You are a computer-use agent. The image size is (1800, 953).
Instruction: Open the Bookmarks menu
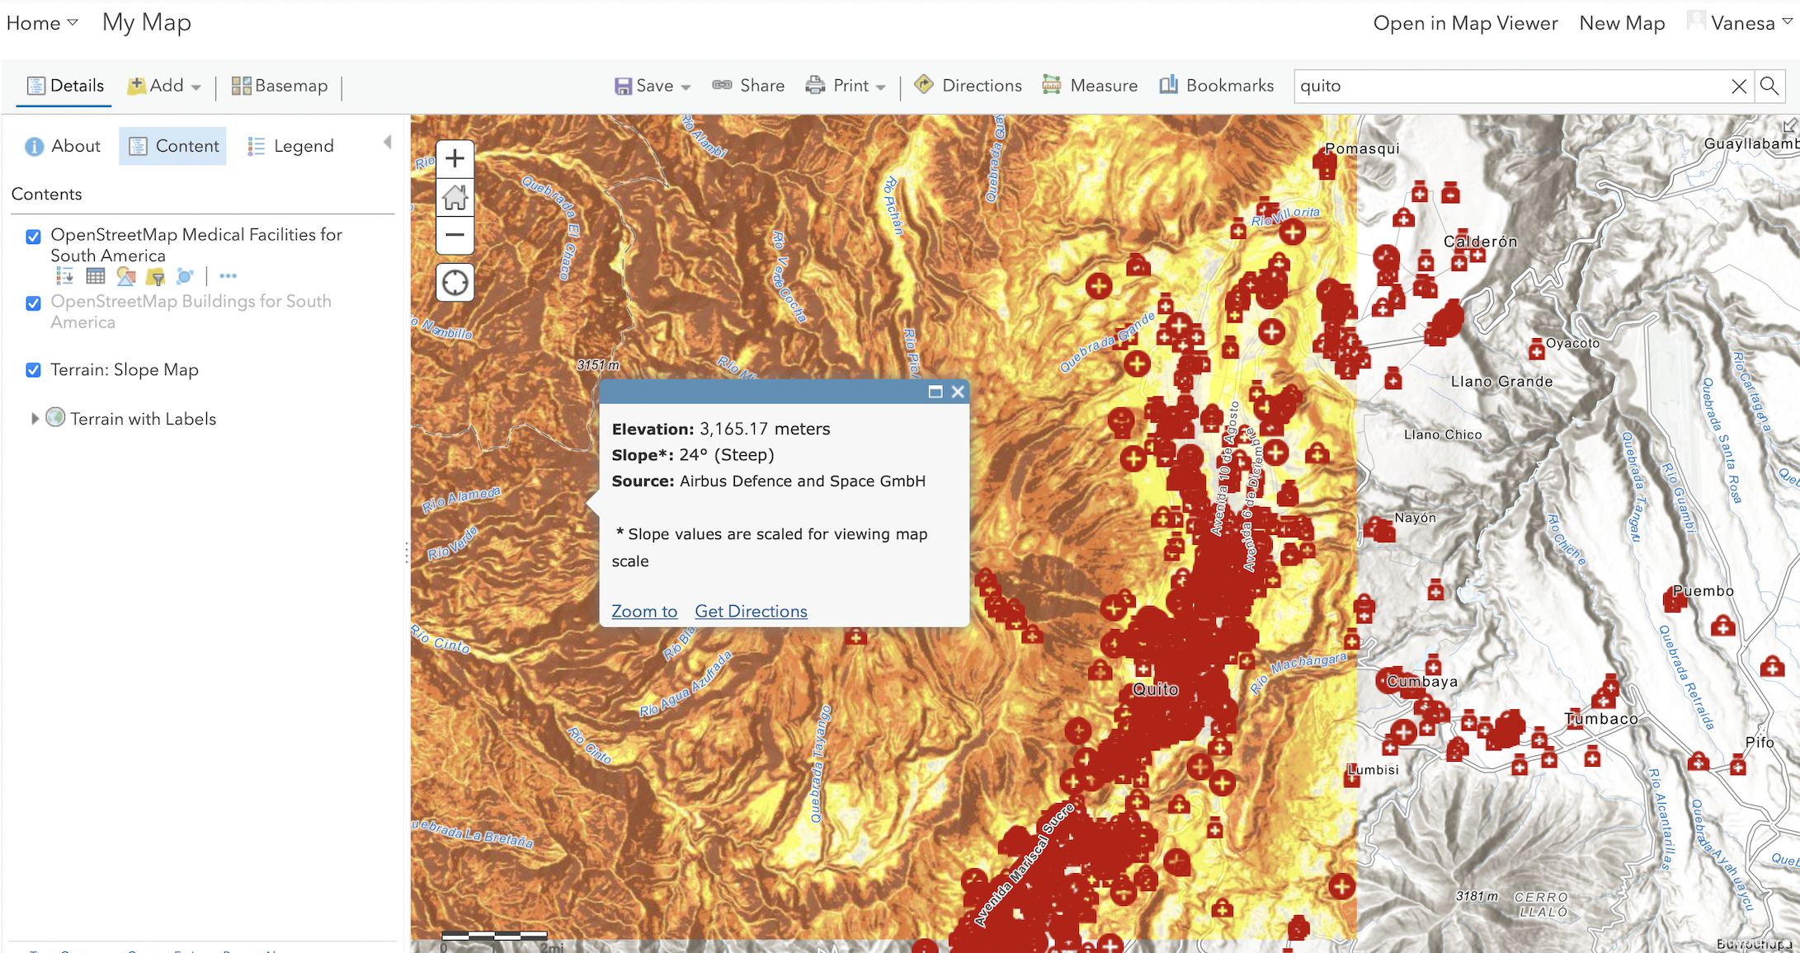point(1216,85)
